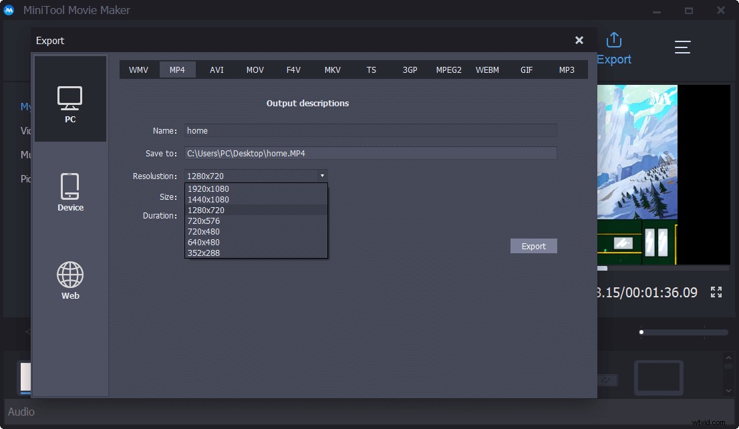Click the Save to path field

[x=371, y=153]
